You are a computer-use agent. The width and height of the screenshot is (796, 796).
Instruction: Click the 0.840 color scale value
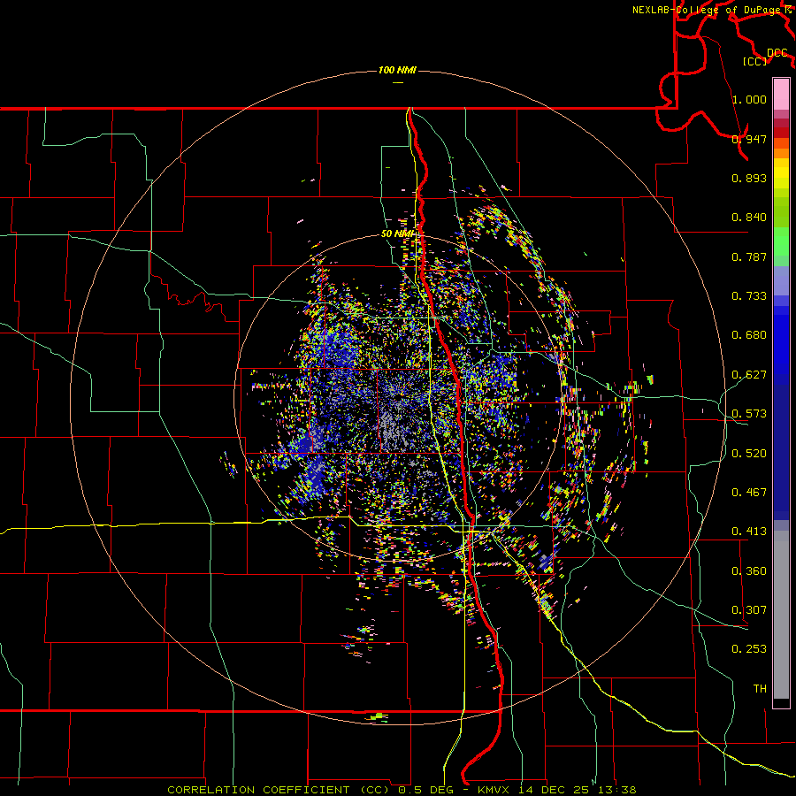[749, 218]
